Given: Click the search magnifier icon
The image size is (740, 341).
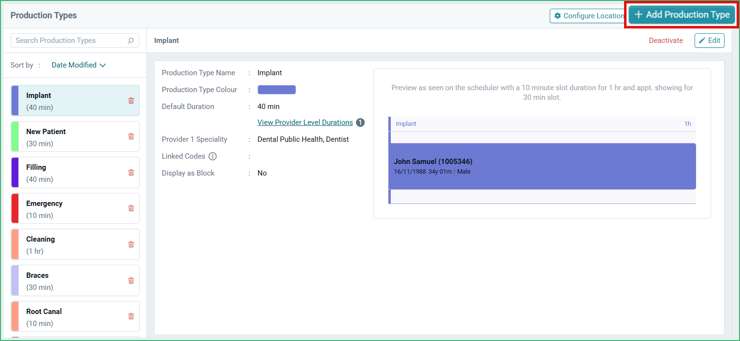Looking at the screenshot, I should [130, 41].
